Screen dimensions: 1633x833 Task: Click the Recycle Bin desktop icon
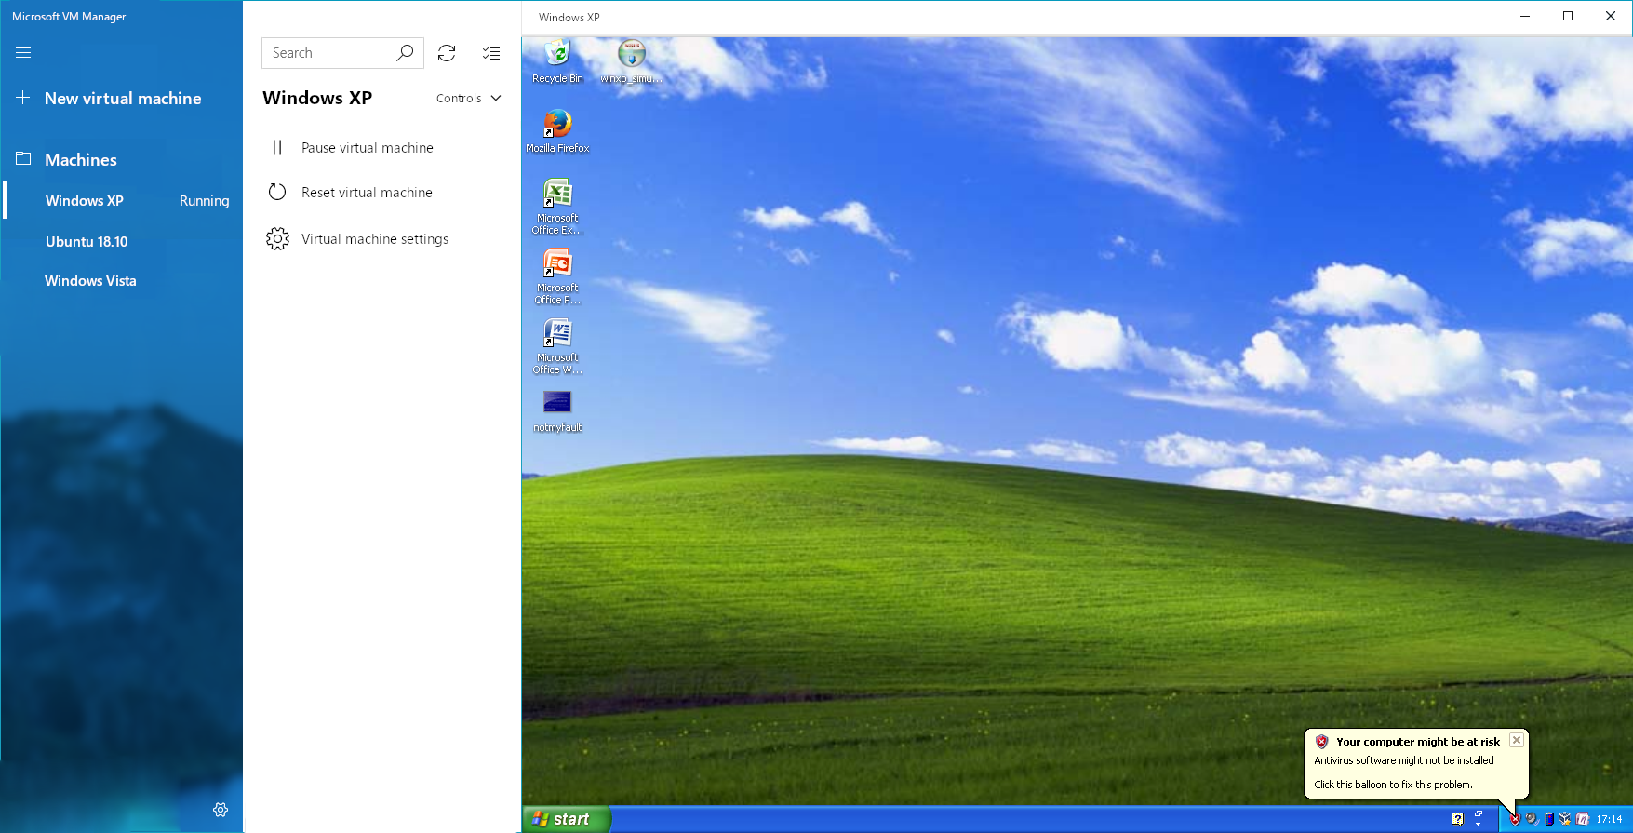pyautogui.click(x=557, y=61)
